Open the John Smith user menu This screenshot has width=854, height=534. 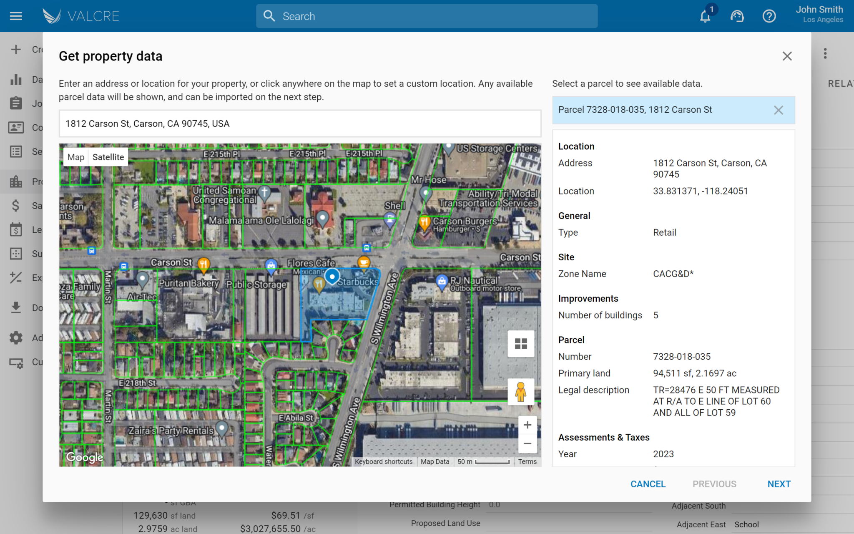pos(819,14)
